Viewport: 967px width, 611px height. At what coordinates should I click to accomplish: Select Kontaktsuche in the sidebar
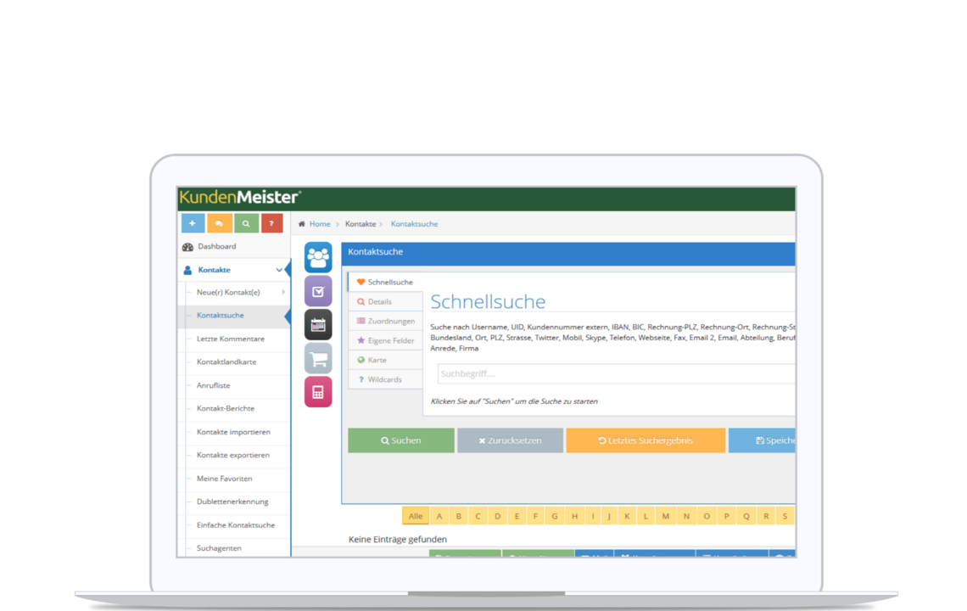[x=234, y=316]
